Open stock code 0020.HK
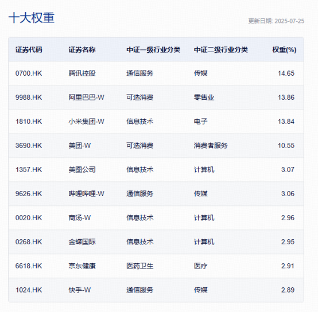Image resolution: width=318 pixels, height=312 pixels. pyautogui.click(x=29, y=218)
